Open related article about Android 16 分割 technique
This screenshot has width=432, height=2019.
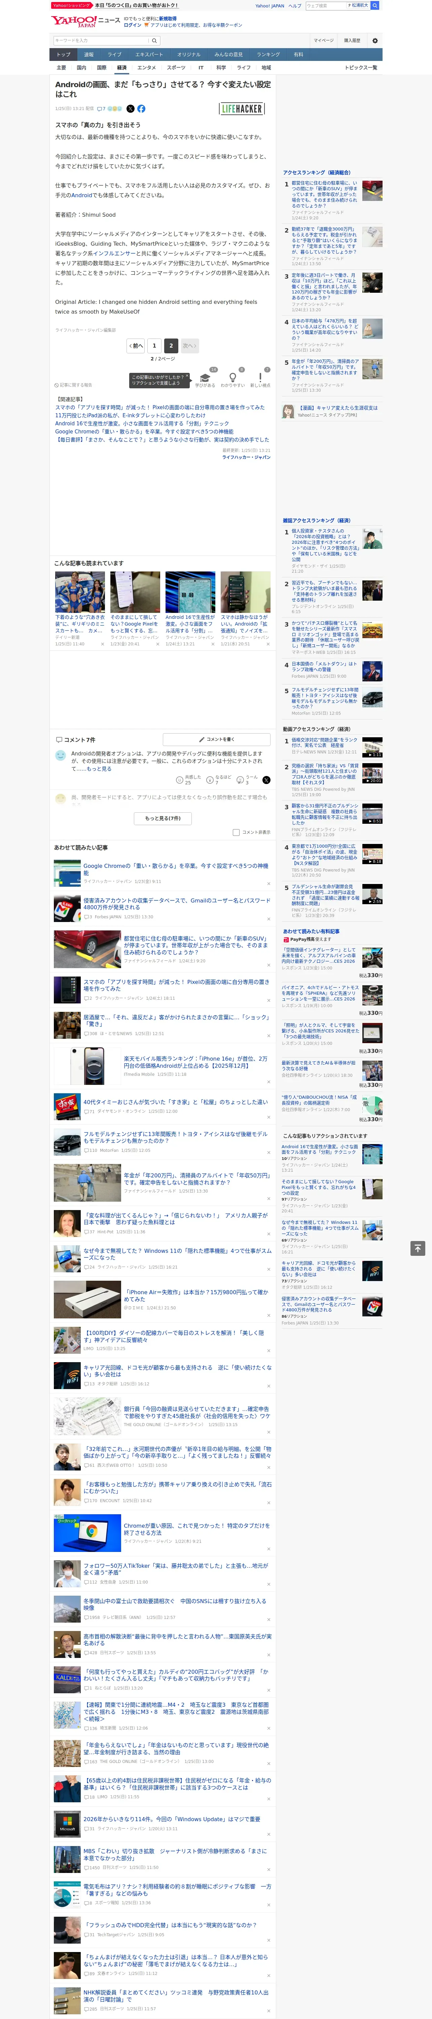pyautogui.click(x=142, y=423)
